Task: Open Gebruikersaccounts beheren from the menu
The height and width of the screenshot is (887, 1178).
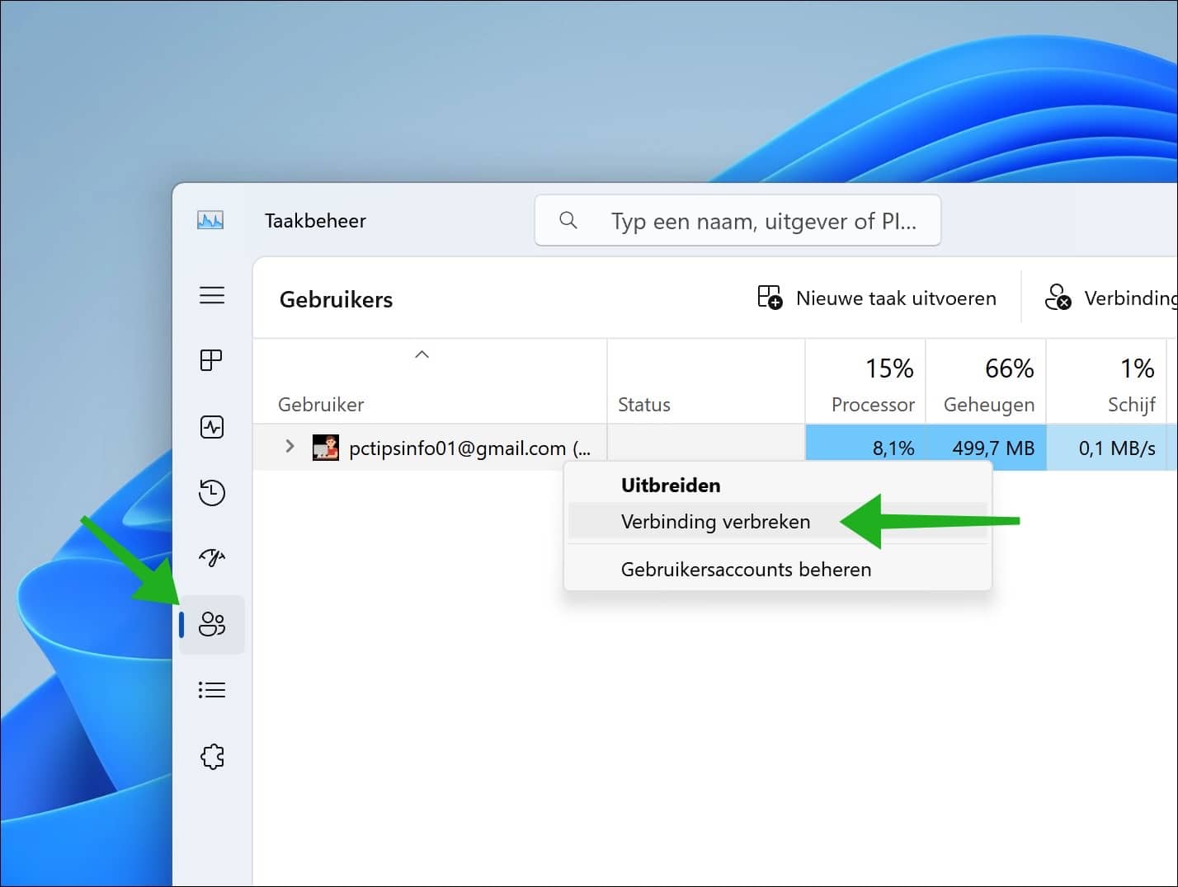Action: click(x=745, y=569)
